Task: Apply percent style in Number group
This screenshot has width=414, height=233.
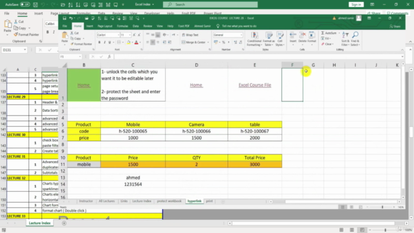Action: pyautogui.click(x=223, y=42)
